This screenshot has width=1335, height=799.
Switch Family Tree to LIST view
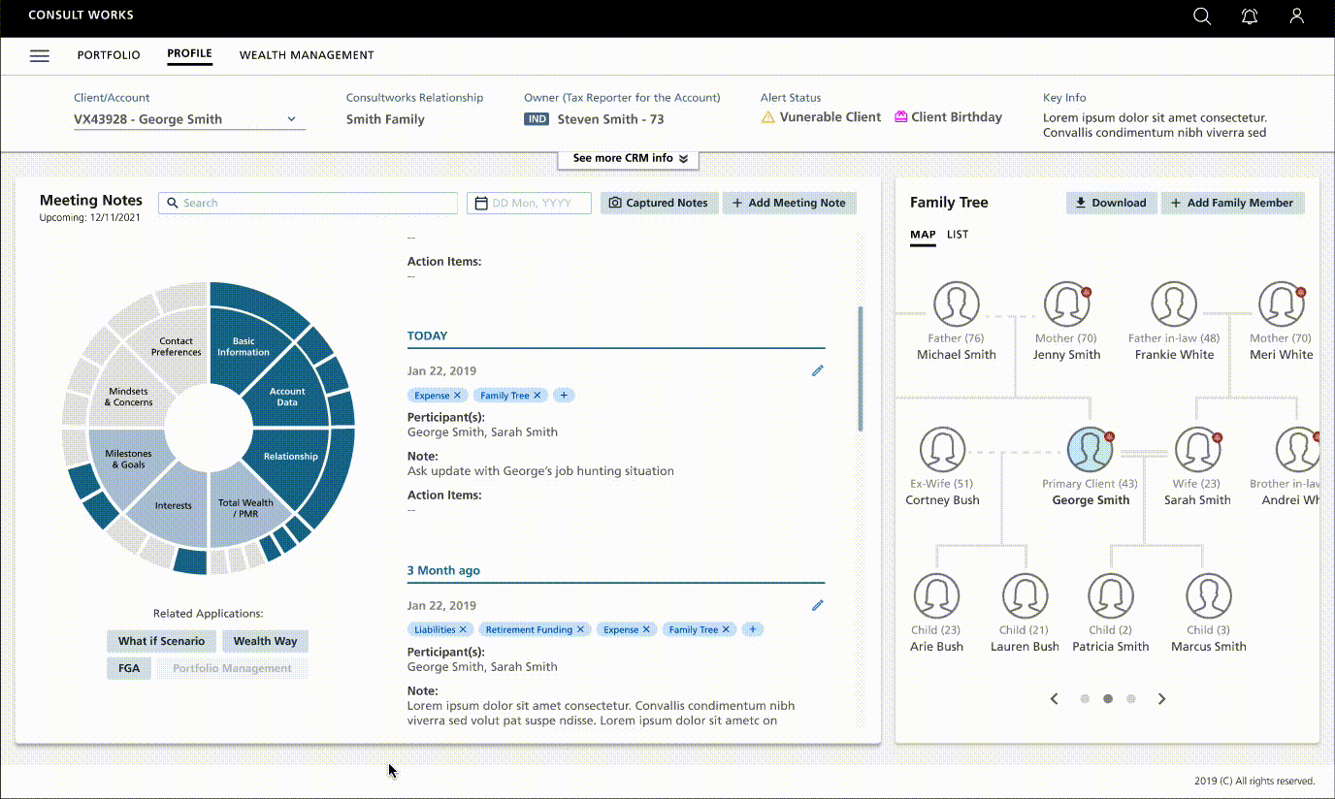[x=958, y=234]
